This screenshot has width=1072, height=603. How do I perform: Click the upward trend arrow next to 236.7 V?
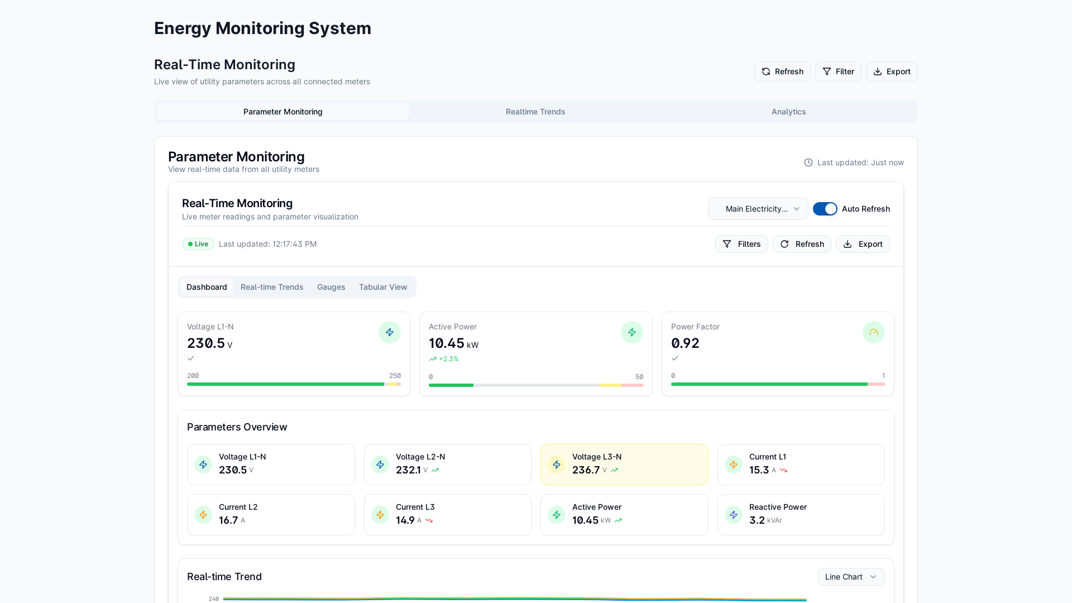point(614,470)
